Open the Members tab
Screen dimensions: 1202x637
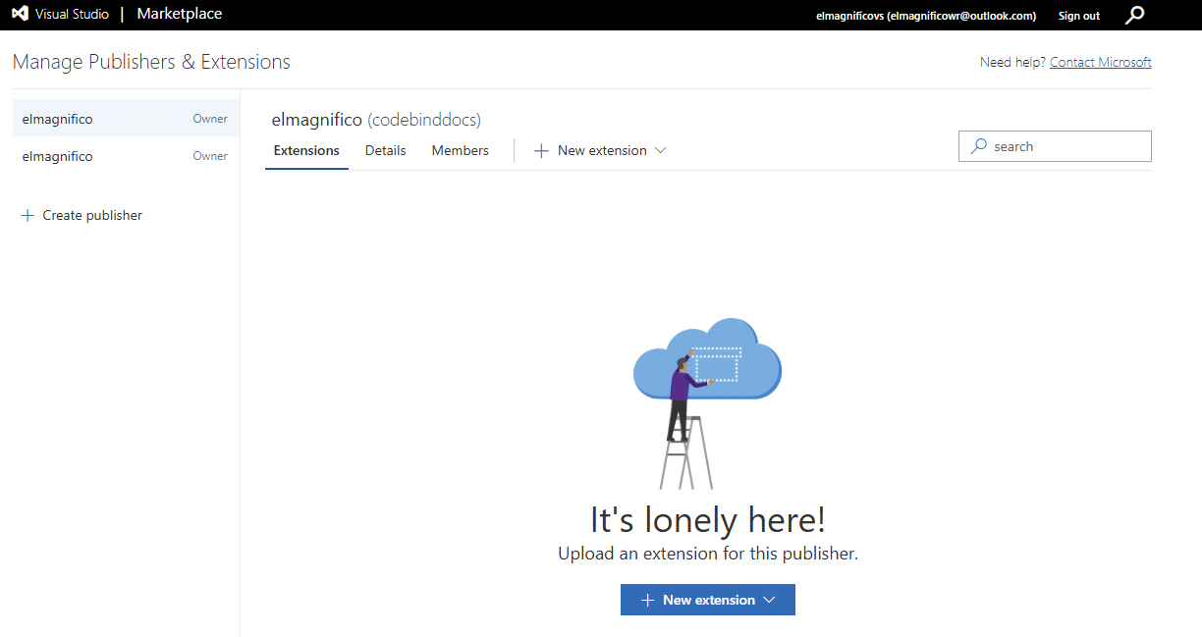tap(460, 150)
